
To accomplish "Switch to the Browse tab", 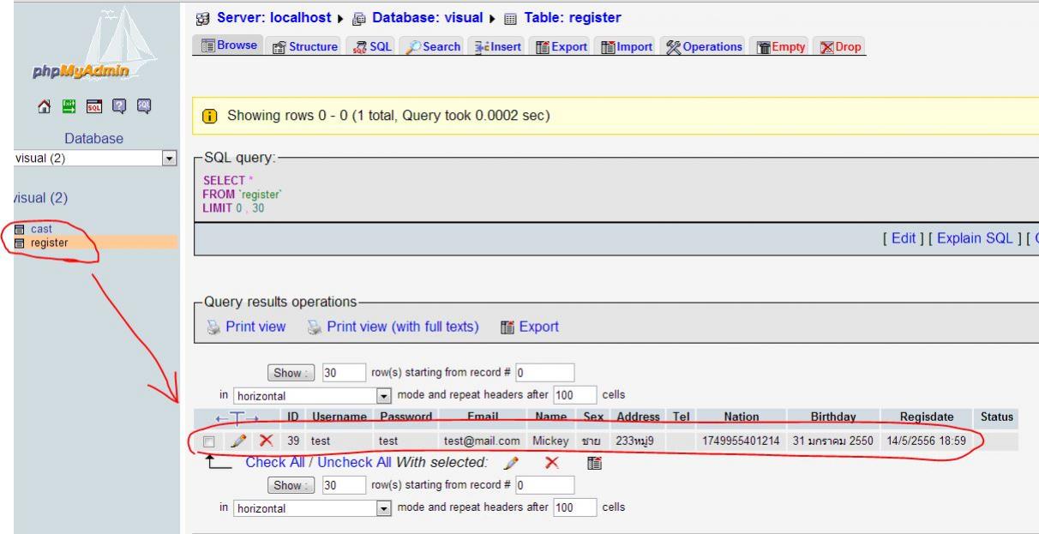I will point(230,46).
